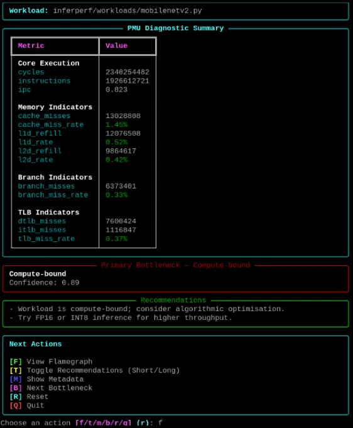This screenshot has width=353, height=428.
Task: Click the Next Actions heading
Action: [x=35, y=344]
